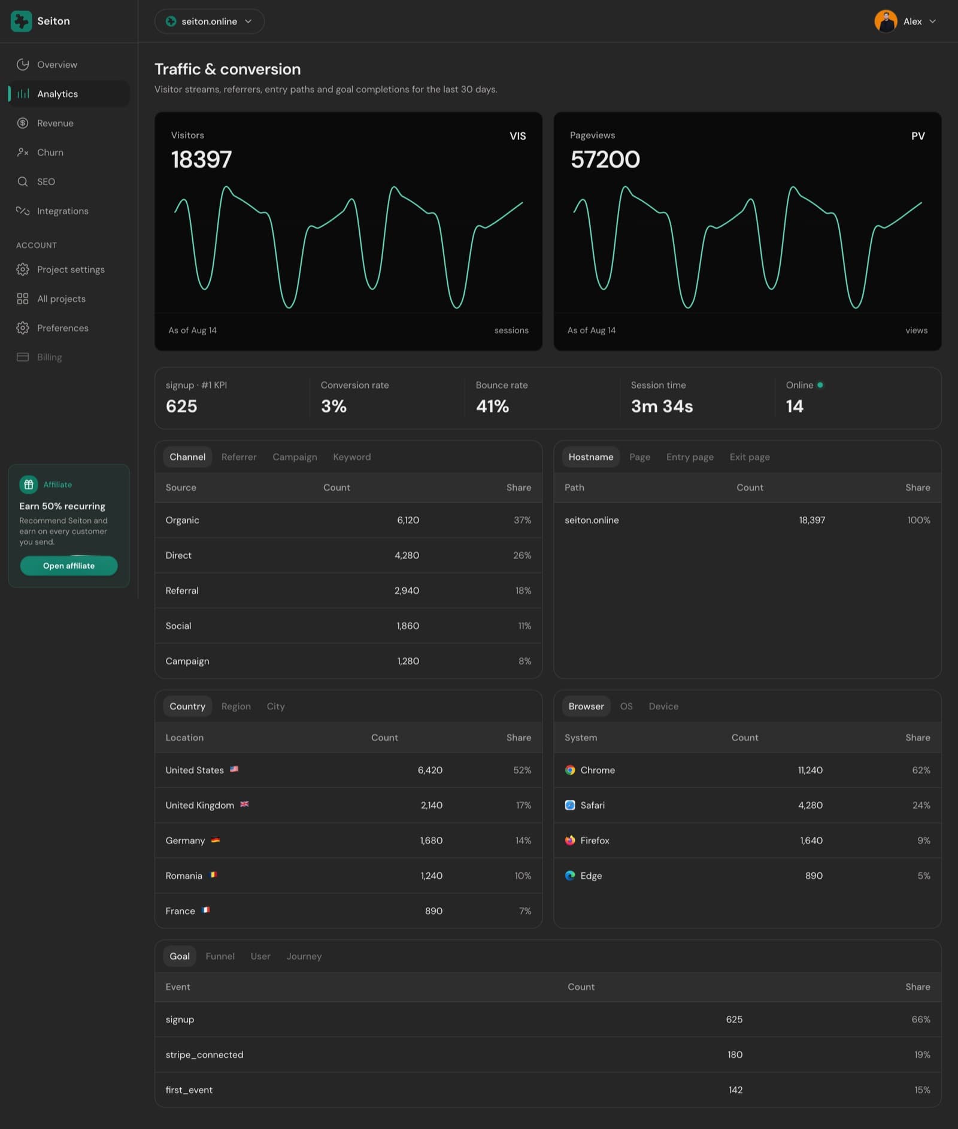This screenshot has width=958, height=1129.
Task: Switch to the Page tab
Action: click(x=639, y=457)
